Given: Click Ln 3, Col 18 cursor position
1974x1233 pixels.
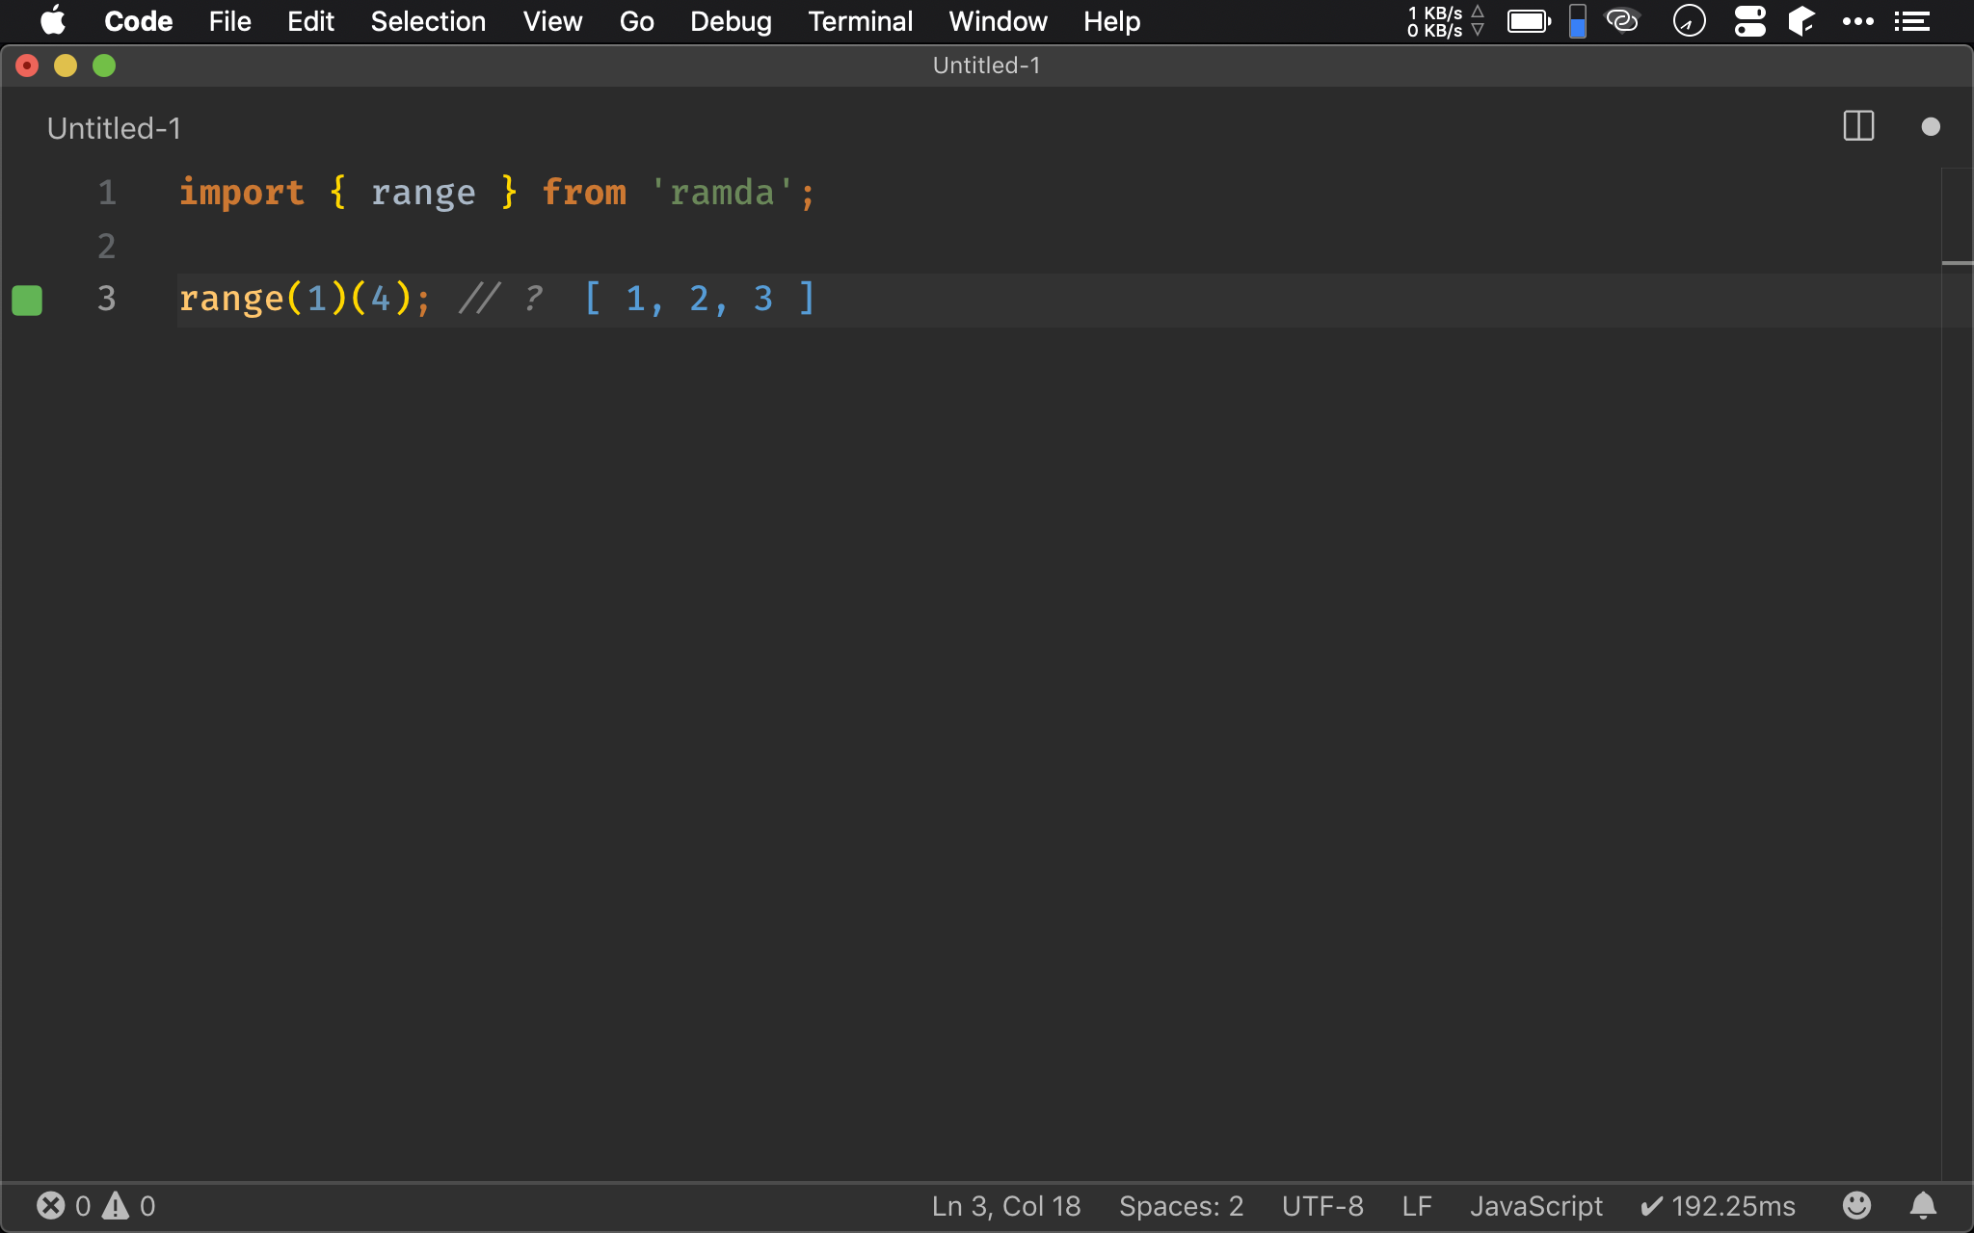Looking at the screenshot, I should coord(1006,1206).
